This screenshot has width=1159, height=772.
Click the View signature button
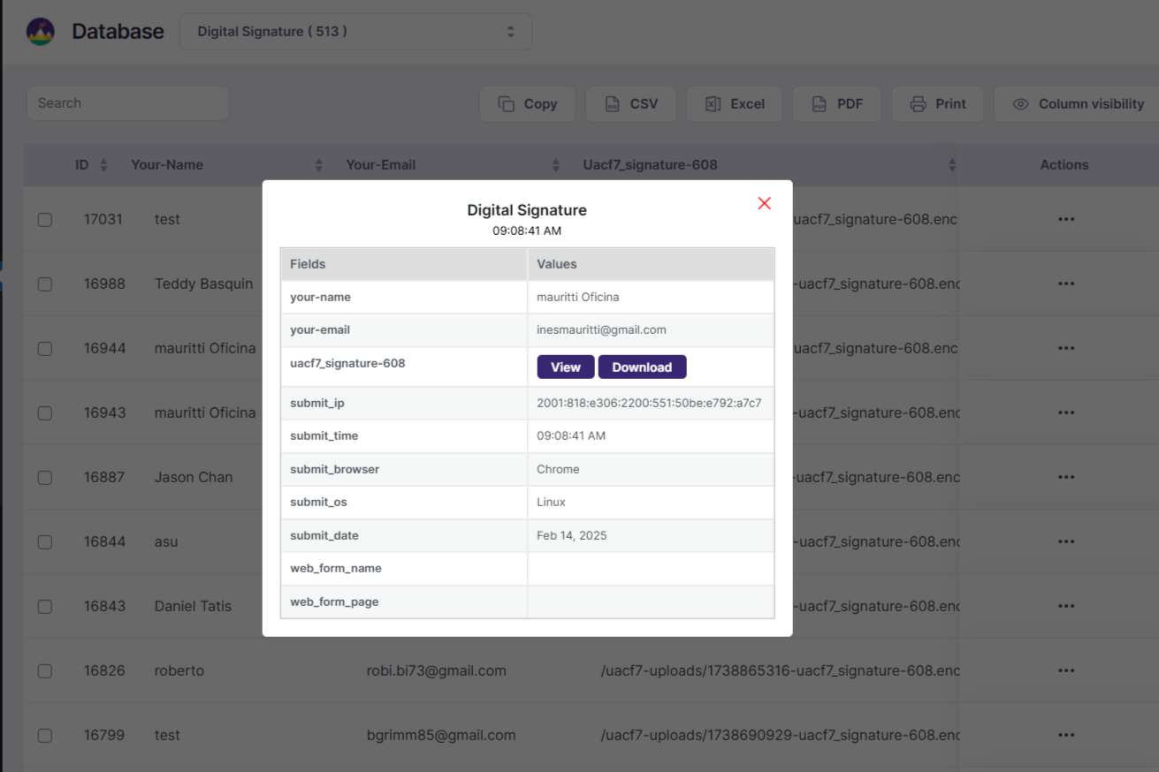(565, 367)
